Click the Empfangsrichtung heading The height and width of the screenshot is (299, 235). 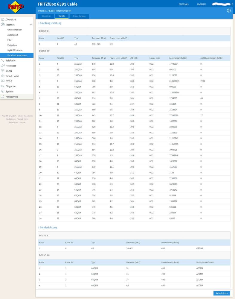(50, 23)
